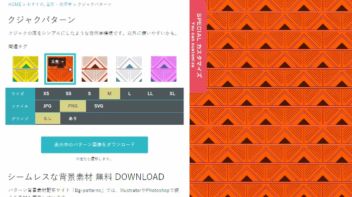Download the displayed pattern image
The width and height of the screenshot is (352, 197).
[x=95, y=144]
